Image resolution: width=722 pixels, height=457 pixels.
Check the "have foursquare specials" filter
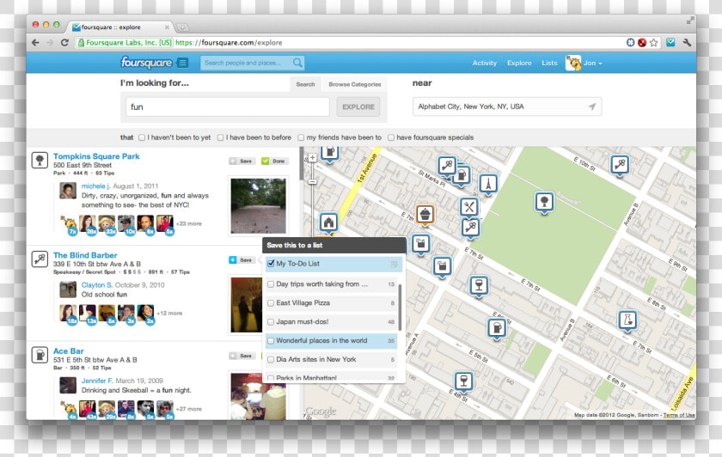click(391, 137)
